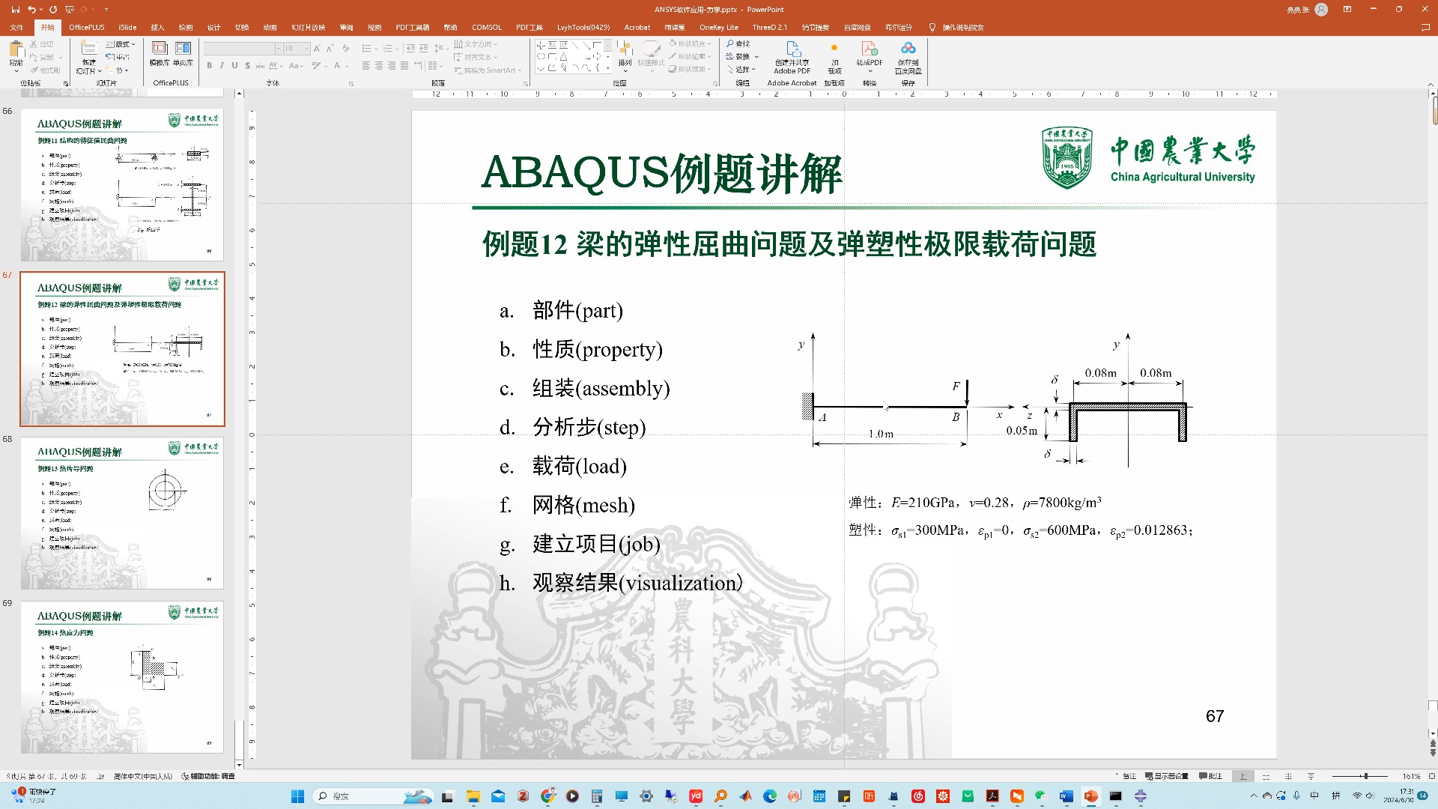Viewport: 1438px width, 809px height.
Task: Switch to the OfficePLUS tab
Action: [87, 27]
